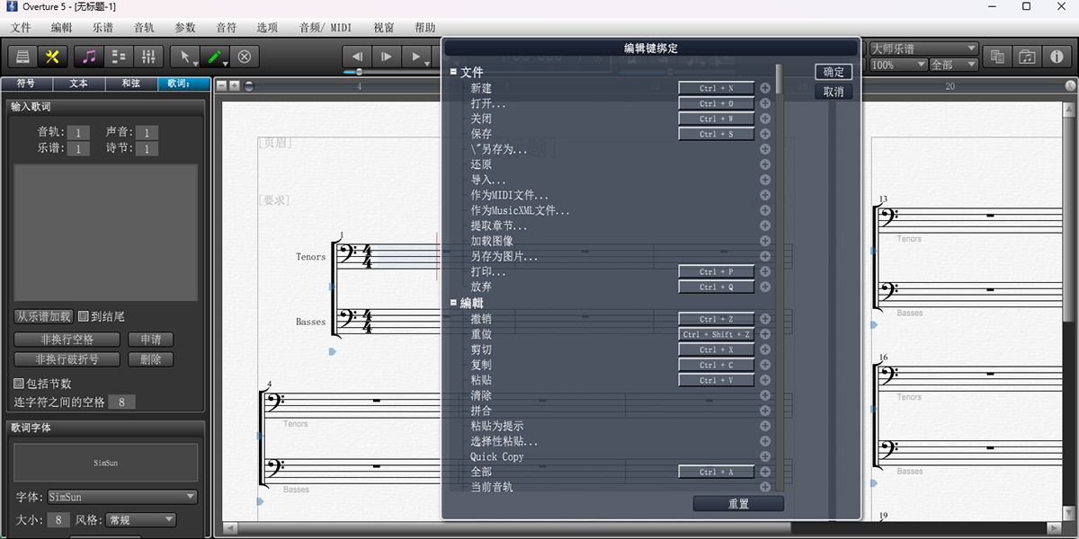Screen dimensions: 1079x539
Task: Click the circled X eraser icon
Action: tap(244, 57)
